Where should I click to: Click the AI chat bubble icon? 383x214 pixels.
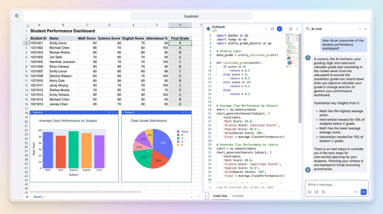pos(307,29)
